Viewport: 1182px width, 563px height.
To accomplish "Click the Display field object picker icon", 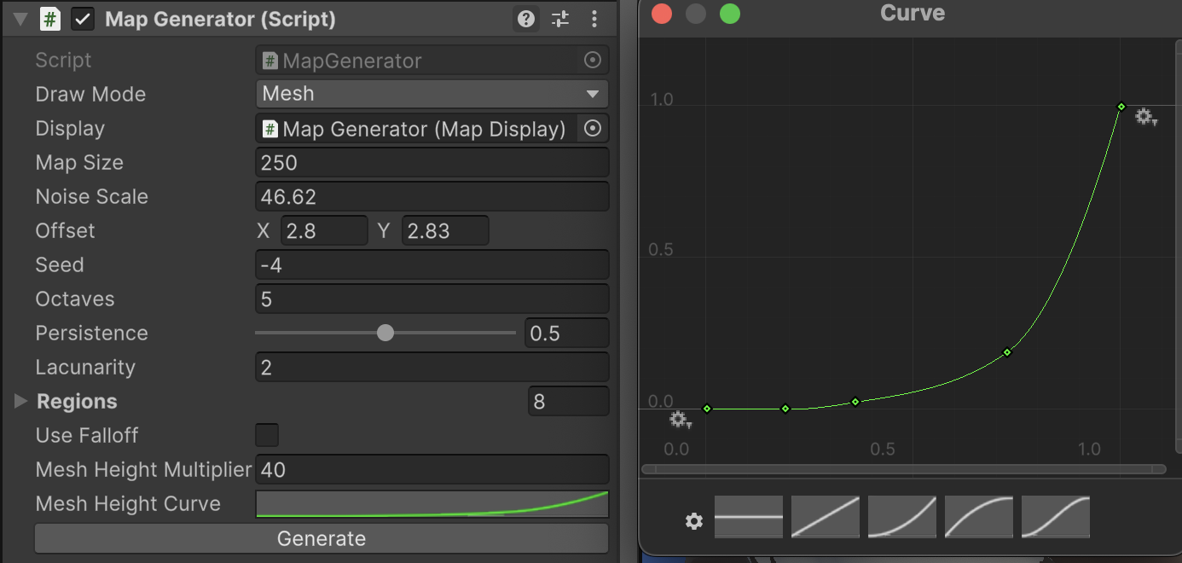I will (x=593, y=129).
